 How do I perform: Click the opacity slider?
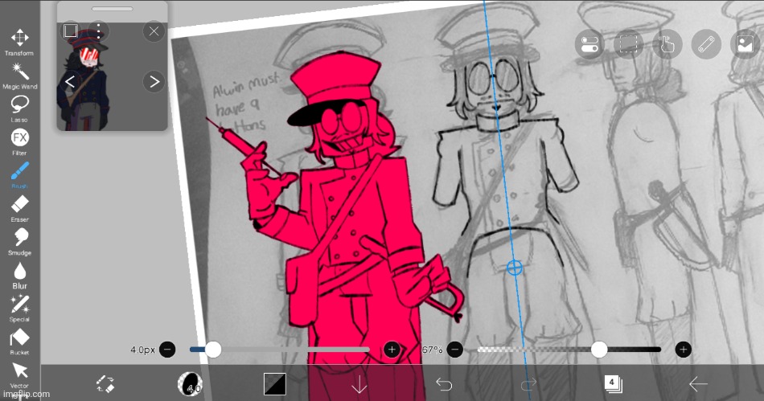[x=569, y=350]
